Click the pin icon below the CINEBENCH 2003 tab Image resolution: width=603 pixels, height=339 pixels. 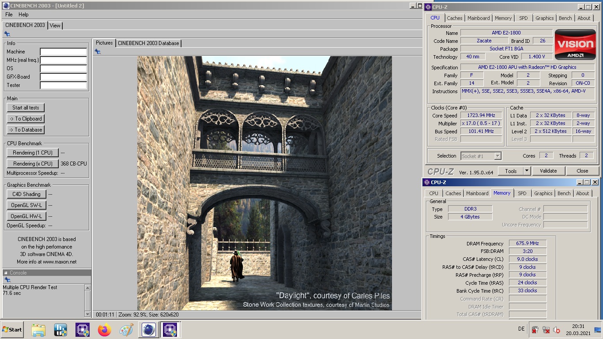(7, 34)
